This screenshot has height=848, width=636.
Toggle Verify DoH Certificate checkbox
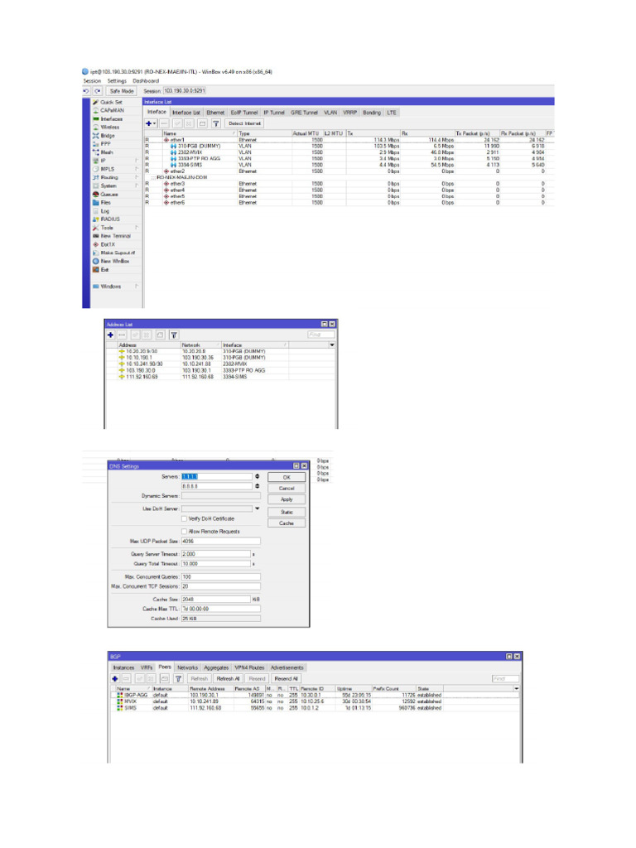(185, 518)
